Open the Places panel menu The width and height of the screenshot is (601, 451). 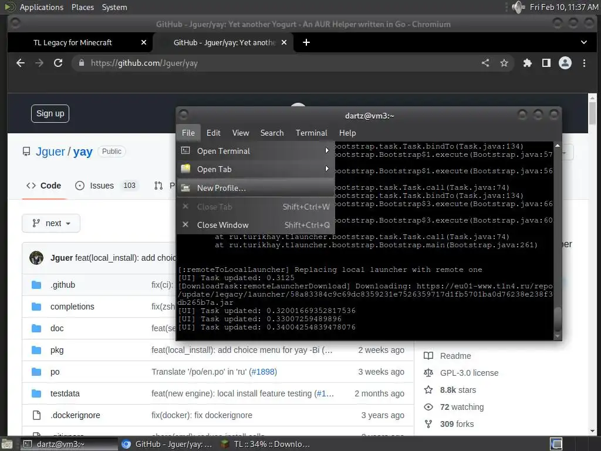[x=83, y=7]
